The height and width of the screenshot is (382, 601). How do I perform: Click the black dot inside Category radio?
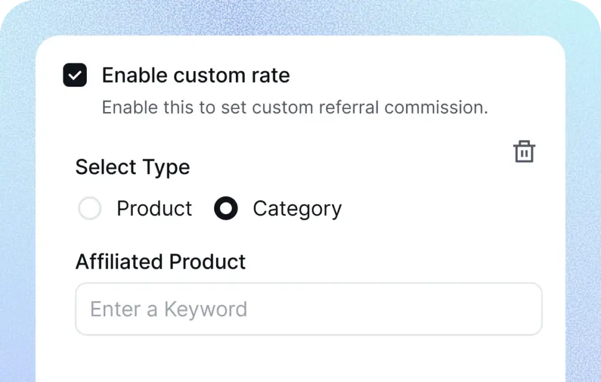pos(226,208)
